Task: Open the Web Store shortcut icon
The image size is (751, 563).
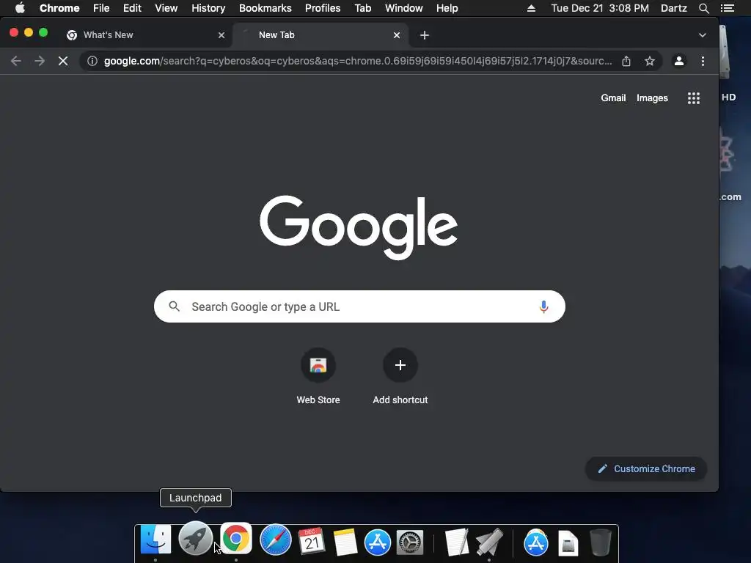Action: (318, 365)
